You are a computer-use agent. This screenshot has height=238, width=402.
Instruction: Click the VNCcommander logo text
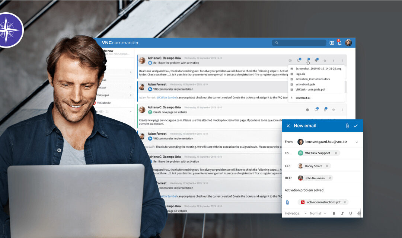[120, 43]
